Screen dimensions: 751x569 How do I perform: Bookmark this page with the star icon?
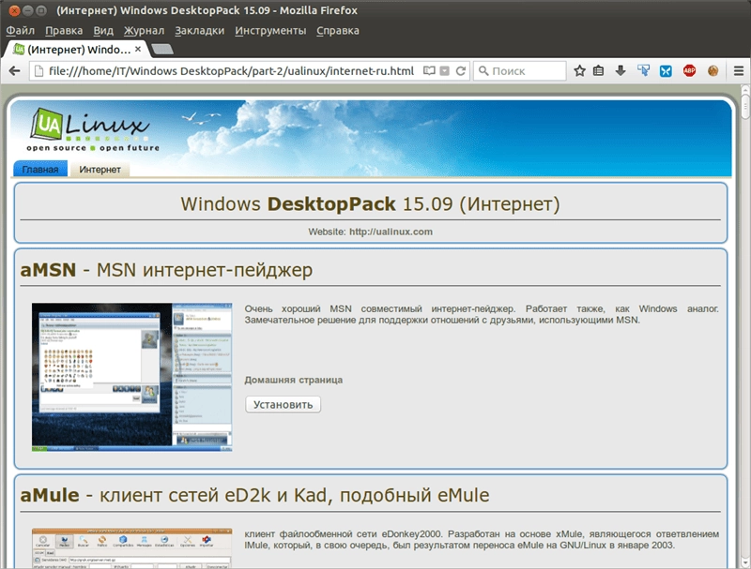(579, 70)
